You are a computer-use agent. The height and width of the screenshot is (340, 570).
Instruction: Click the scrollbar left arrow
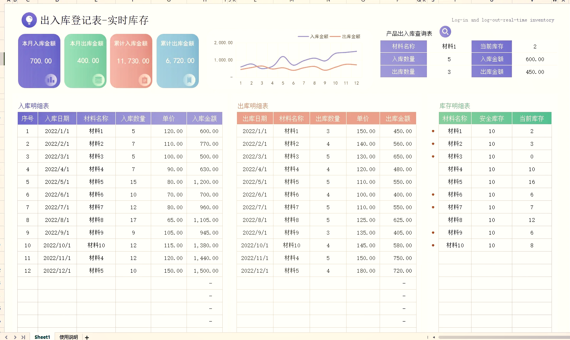pyautogui.click(x=434, y=337)
